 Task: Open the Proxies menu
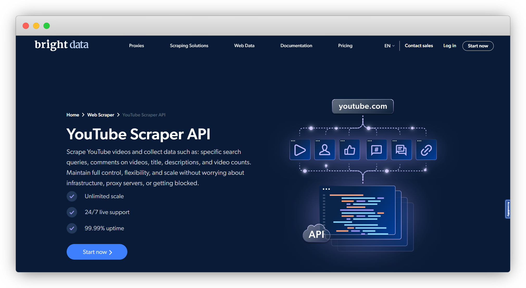(136, 46)
